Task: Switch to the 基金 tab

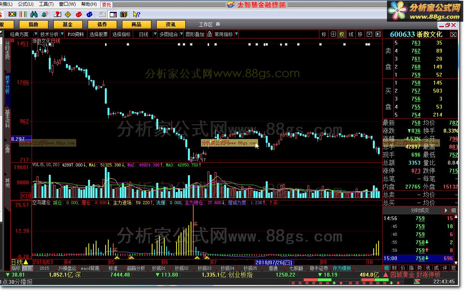Action: pos(67,24)
